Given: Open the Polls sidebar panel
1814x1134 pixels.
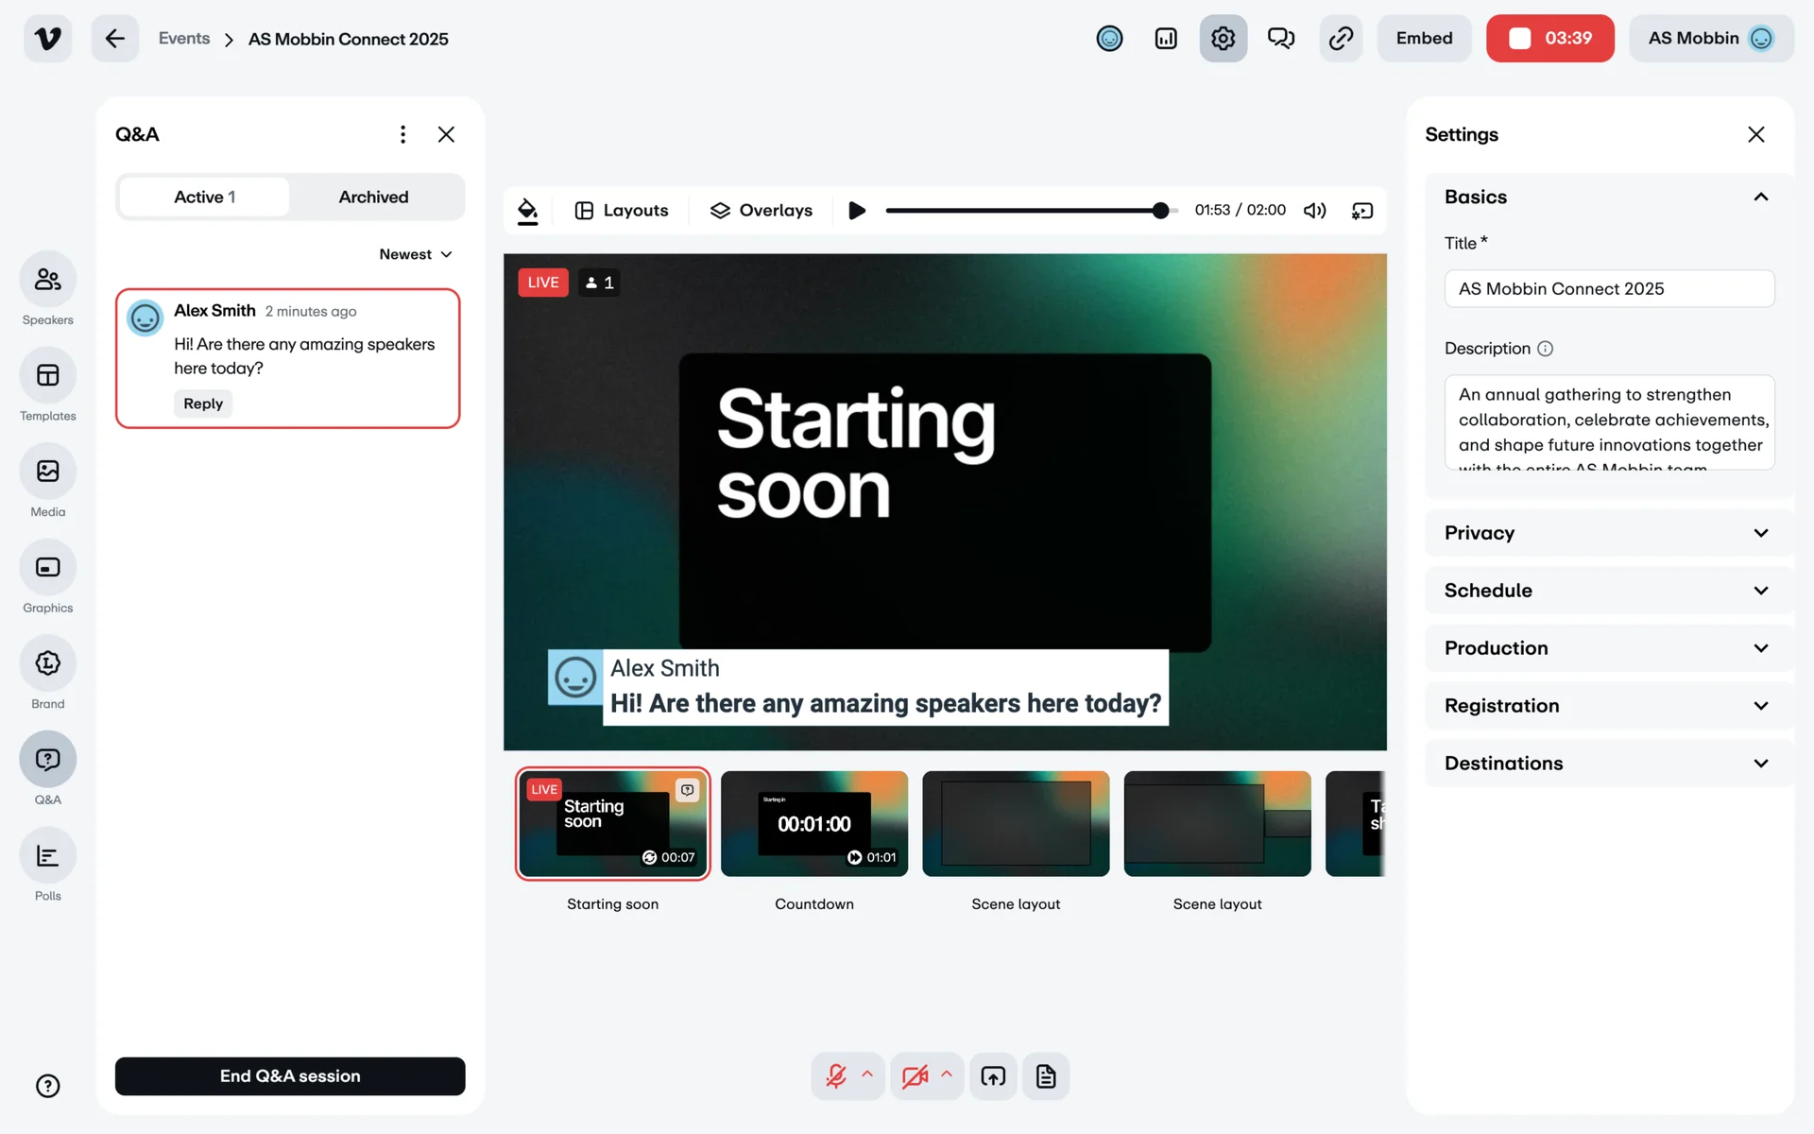Looking at the screenshot, I should (47, 856).
